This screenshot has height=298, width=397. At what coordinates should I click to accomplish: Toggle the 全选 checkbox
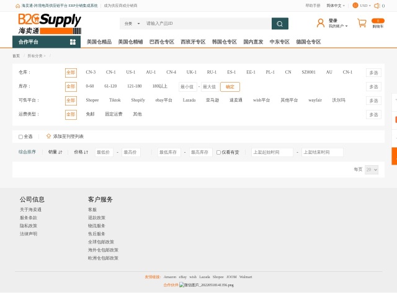[20, 137]
